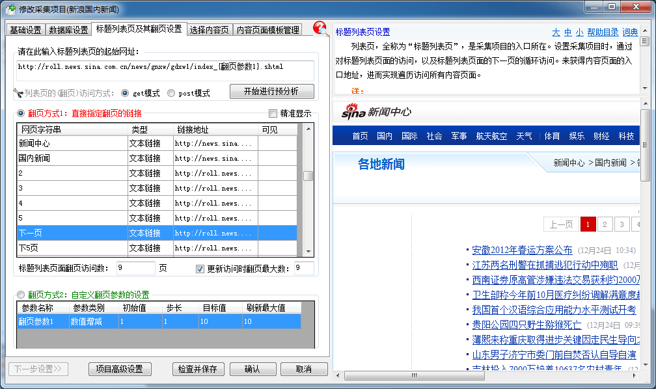Click the Sina 新闻中心 logo
The image size is (656, 389).
coord(376,112)
